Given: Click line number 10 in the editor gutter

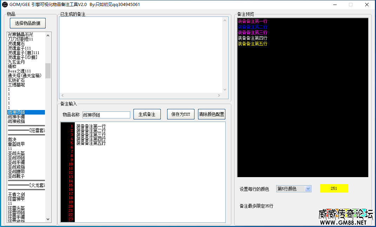Looking at the screenshot, I should [x=71, y=164].
